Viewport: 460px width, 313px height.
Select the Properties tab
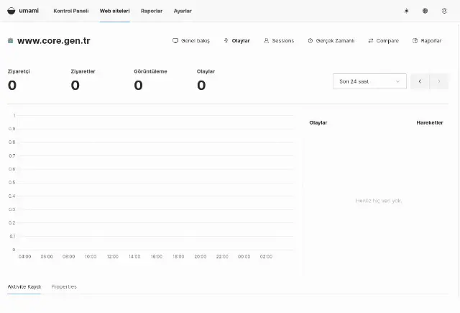pyautogui.click(x=64, y=286)
